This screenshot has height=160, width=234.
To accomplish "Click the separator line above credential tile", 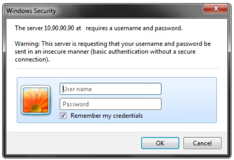I will click(x=117, y=68).
